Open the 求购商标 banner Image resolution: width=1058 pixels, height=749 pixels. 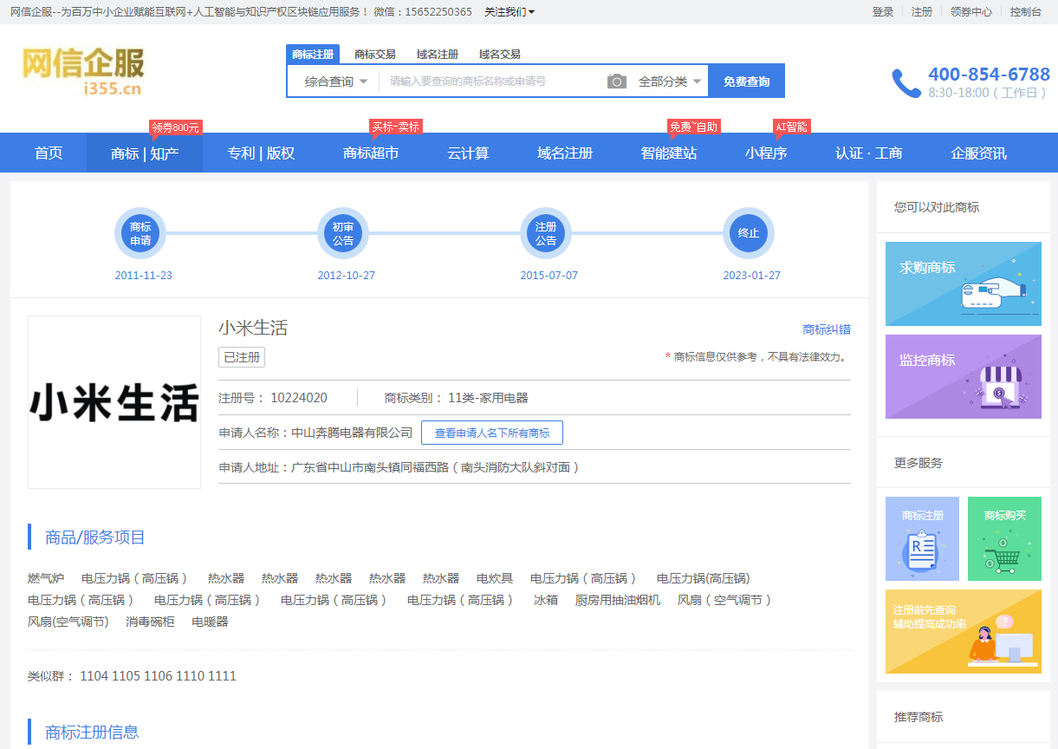pos(964,283)
